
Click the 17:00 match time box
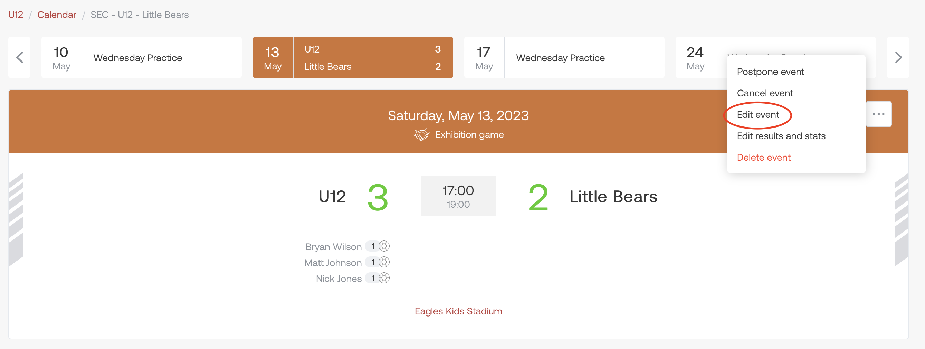click(458, 196)
